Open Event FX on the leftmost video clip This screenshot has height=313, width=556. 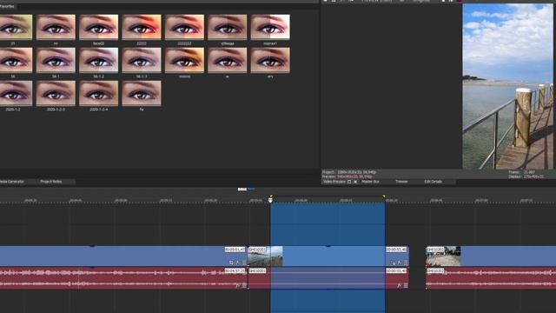238,263
